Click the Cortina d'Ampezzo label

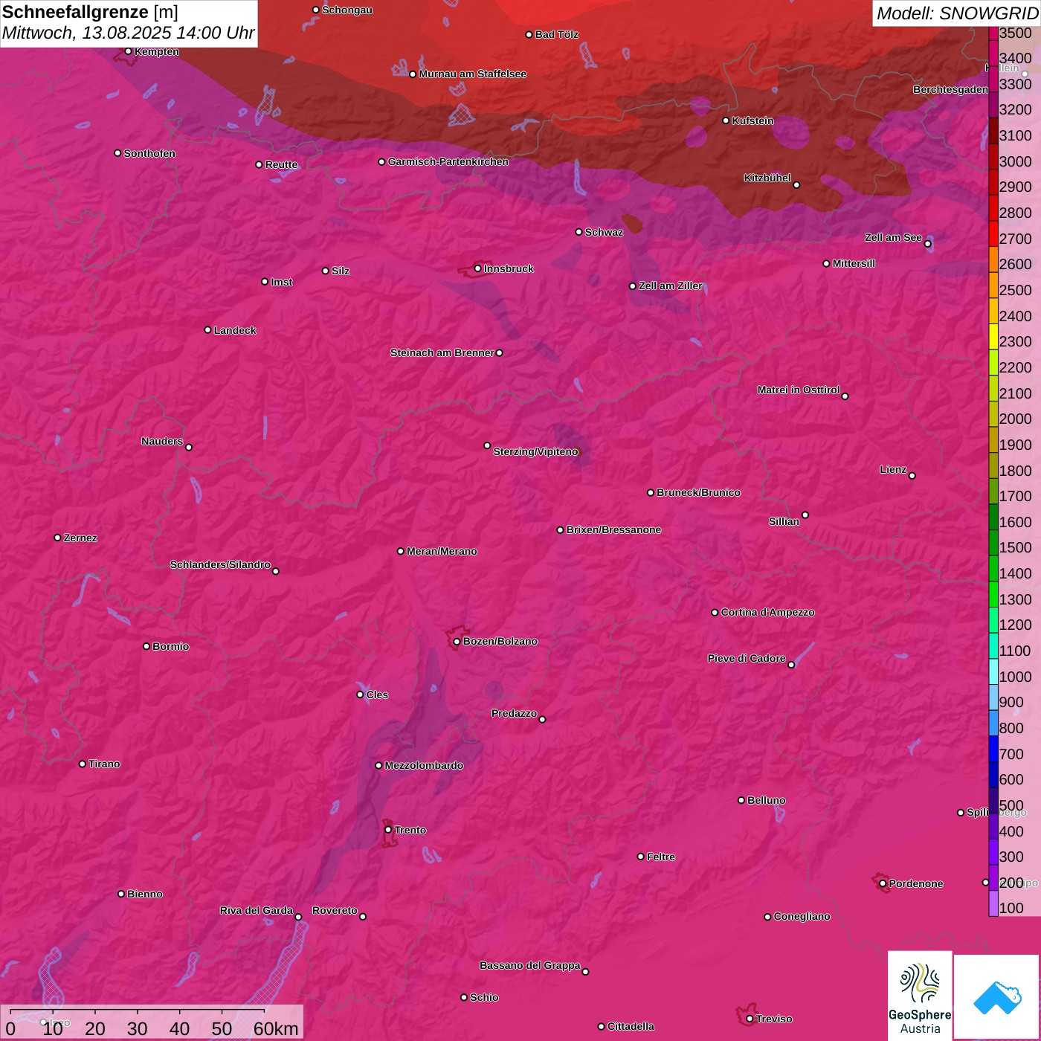(x=767, y=612)
